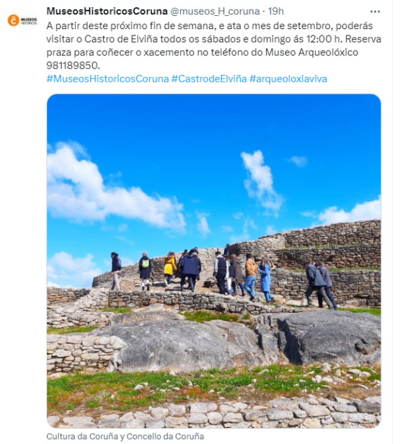This screenshot has height=444, width=404.
Task: Click the Museos Históricos orange avatar logo
Action: [22, 21]
